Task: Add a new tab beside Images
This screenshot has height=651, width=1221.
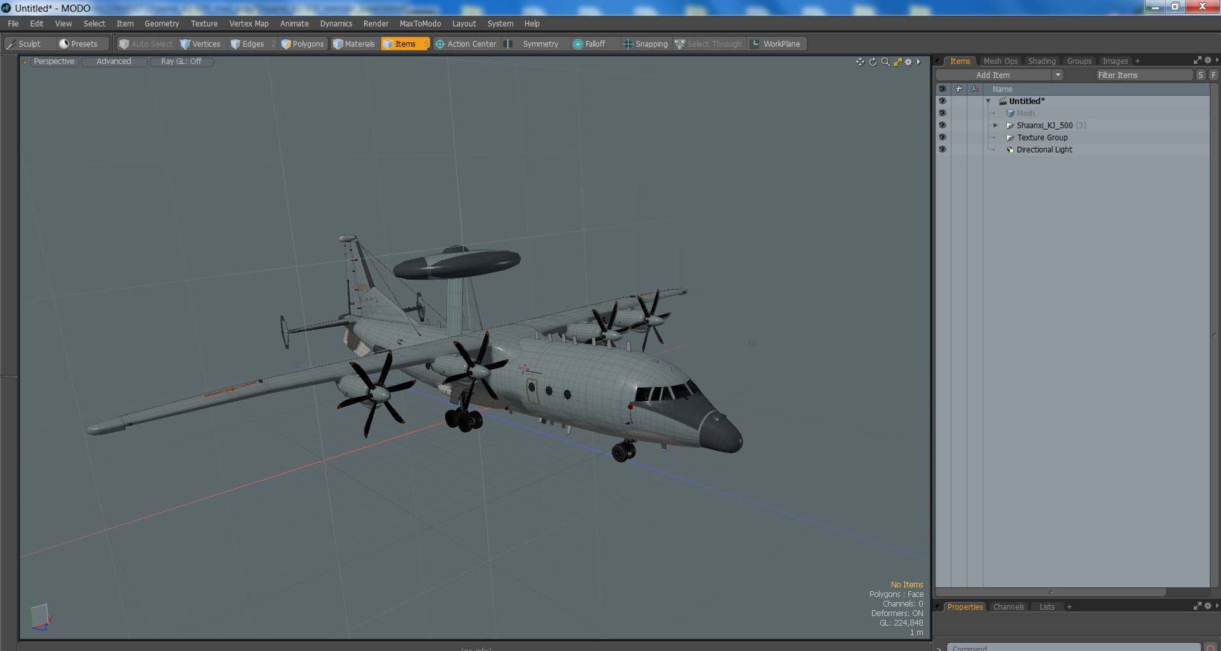Action: pos(1138,61)
